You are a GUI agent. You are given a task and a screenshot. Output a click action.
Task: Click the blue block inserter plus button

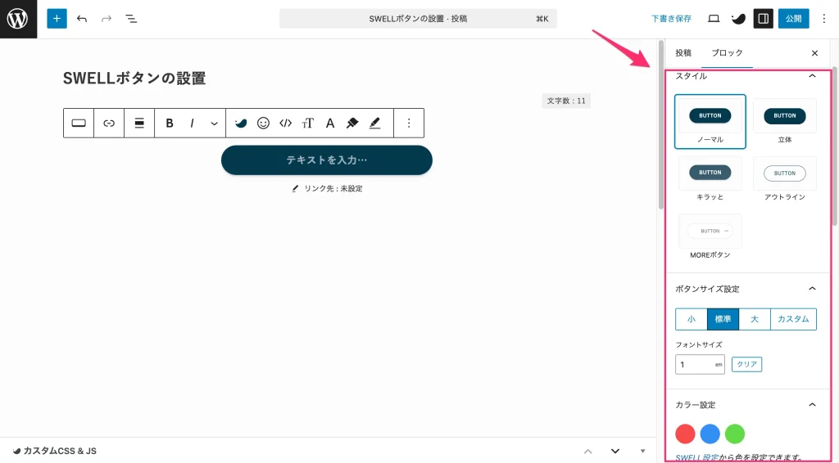(x=57, y=19)
